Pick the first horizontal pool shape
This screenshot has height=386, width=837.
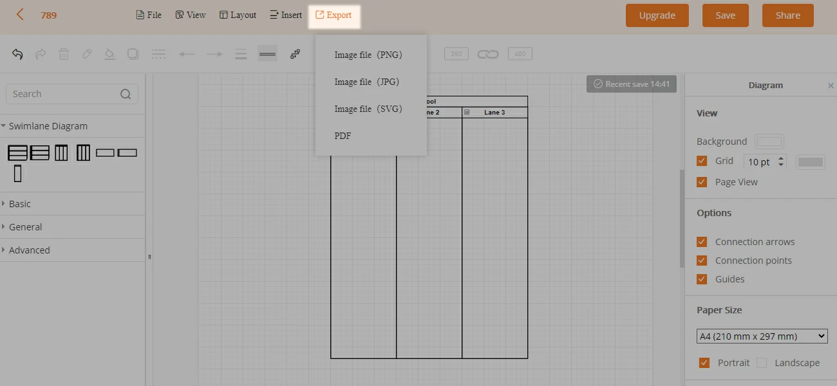click(x=17, y=152)
